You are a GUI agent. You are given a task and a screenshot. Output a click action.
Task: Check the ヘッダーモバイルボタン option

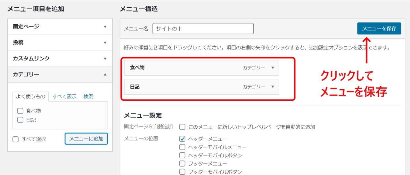coord(182,155)
